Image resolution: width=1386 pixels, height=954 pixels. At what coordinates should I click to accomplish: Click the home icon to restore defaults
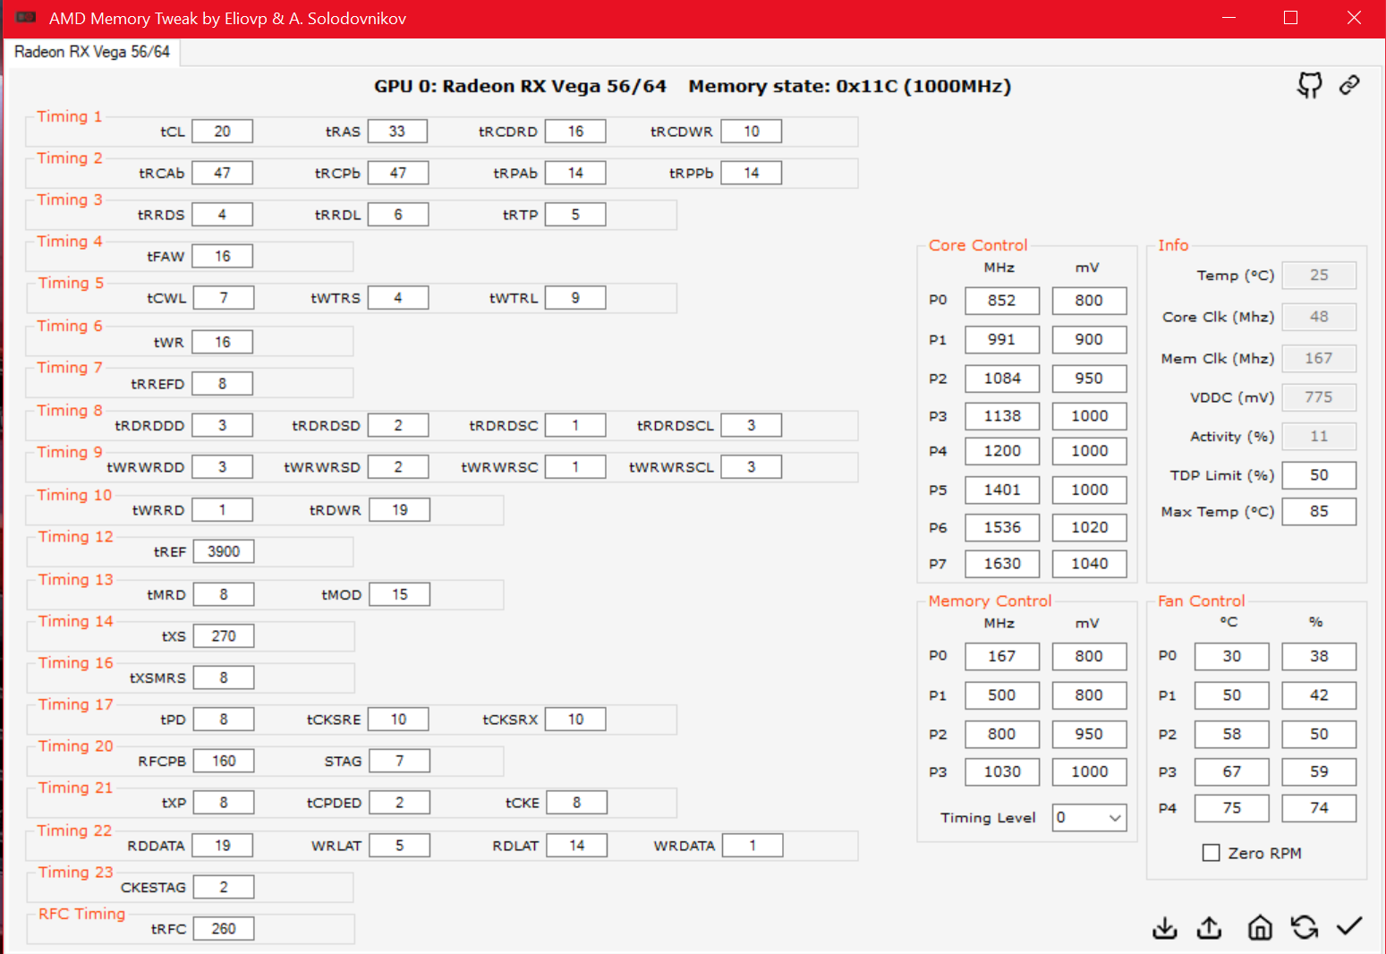click(1260, 928)
